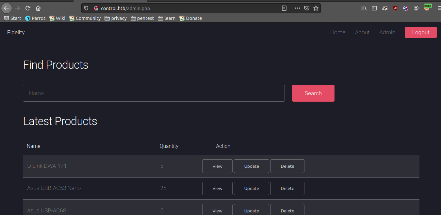Open the Firefox hamburger menu
The image size is (441, 215).
click(438, 8)
